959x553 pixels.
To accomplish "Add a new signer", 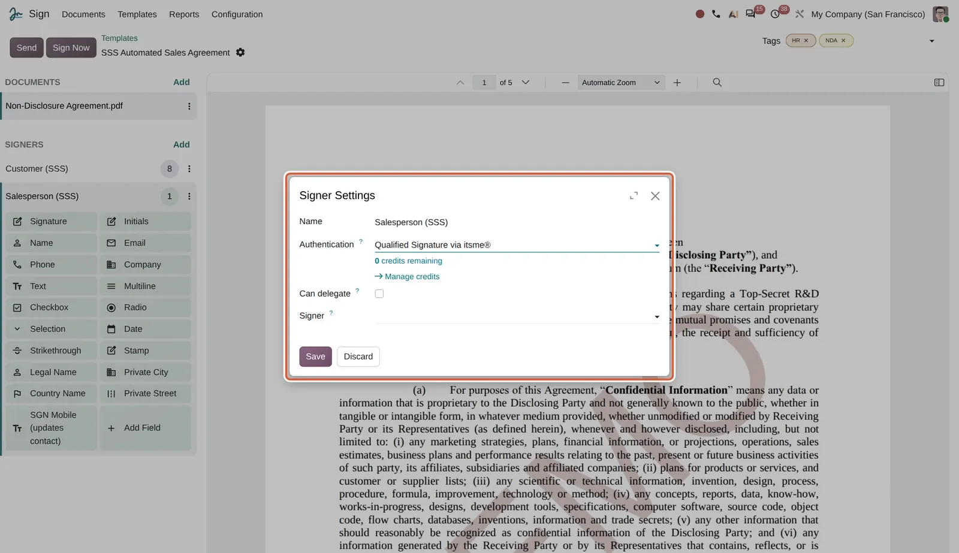I will [182, 144].
